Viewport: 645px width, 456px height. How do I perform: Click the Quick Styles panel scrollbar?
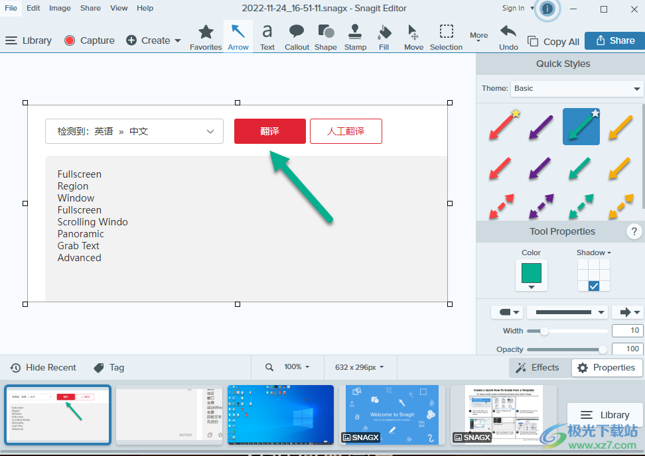pyautogui.click(x=644, y=156)
